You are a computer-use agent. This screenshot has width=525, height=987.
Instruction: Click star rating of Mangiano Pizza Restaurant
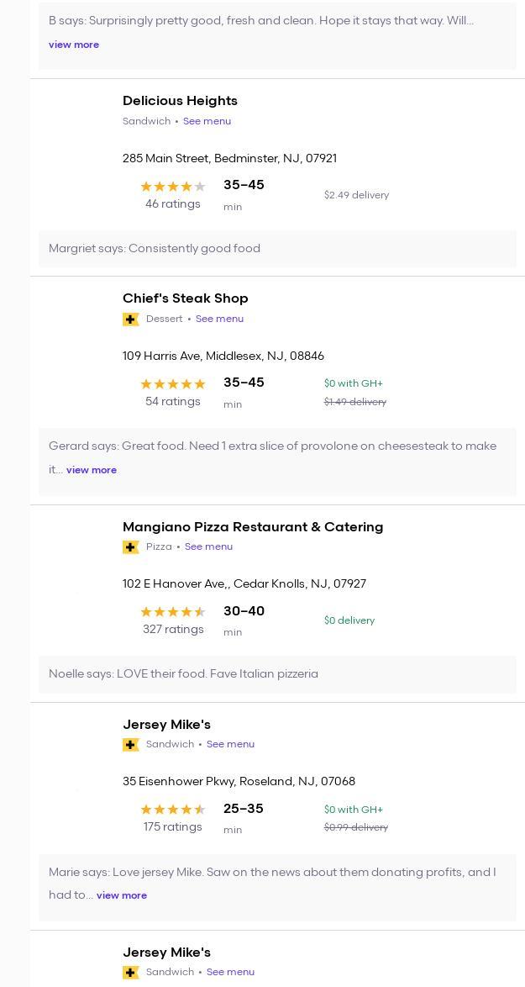point(173,612)
